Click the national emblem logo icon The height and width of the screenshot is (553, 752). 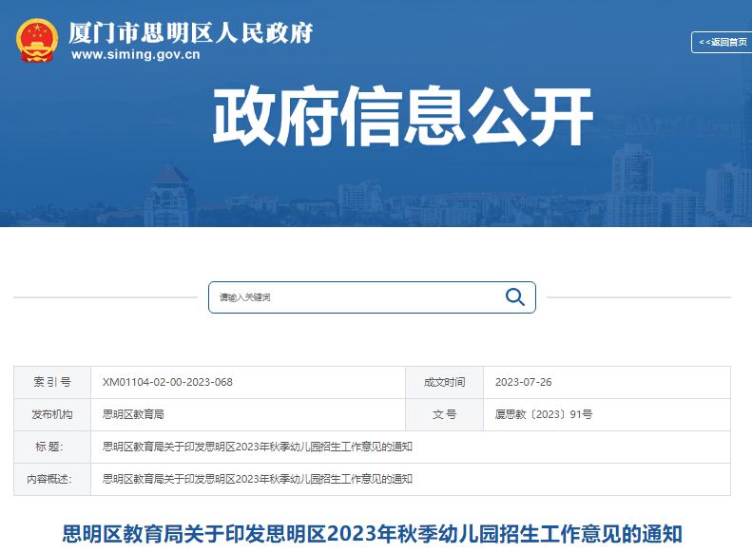click(37, 41)
